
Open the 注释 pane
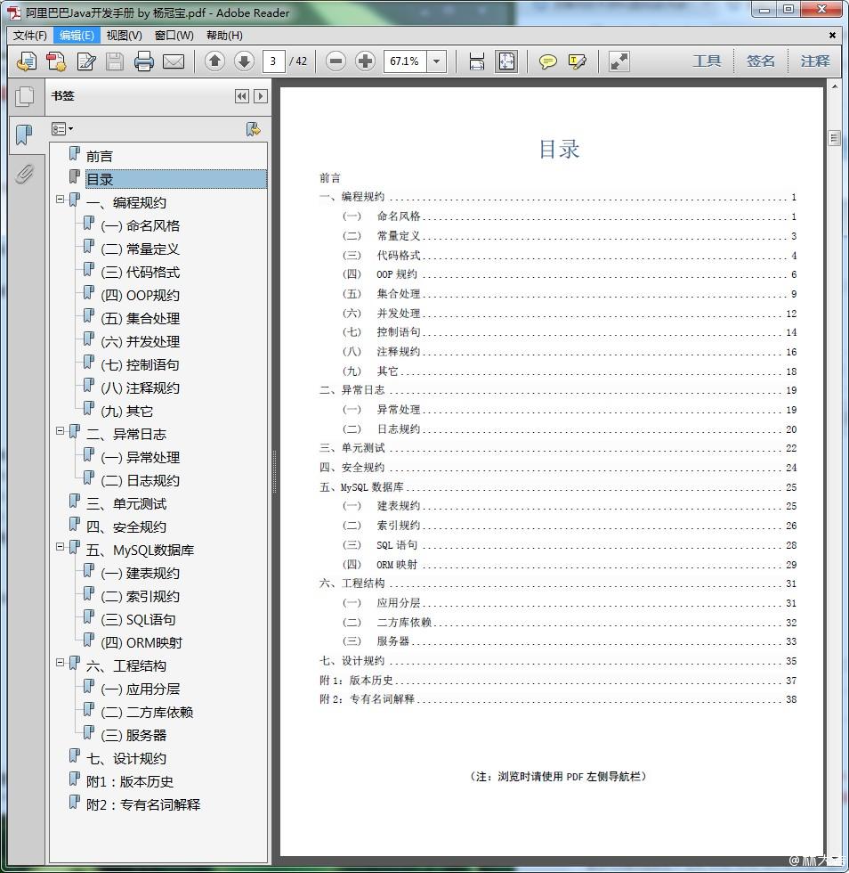click(x=815, y=61)
